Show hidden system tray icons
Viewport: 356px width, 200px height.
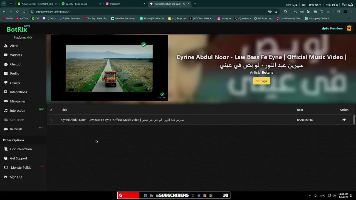coord(309,196)
